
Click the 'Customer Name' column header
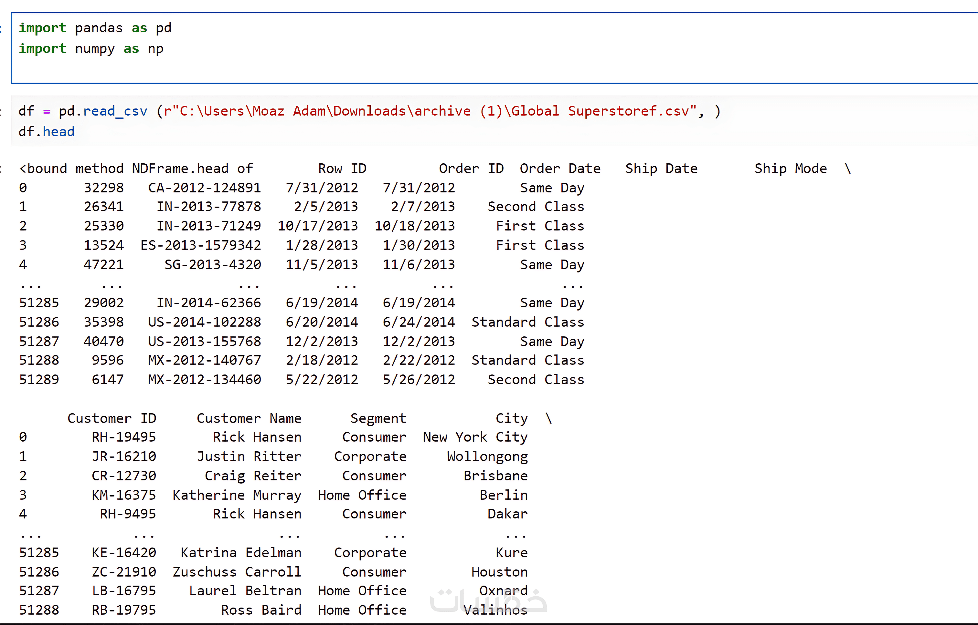[249, 418]
